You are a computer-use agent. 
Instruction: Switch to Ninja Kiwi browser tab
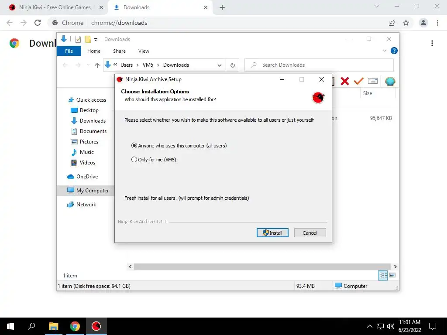point(54,7)
